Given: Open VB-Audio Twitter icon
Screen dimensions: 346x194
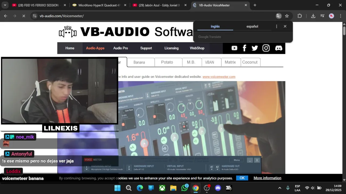Looking at the screenshot, I should (x=255, y=48).
